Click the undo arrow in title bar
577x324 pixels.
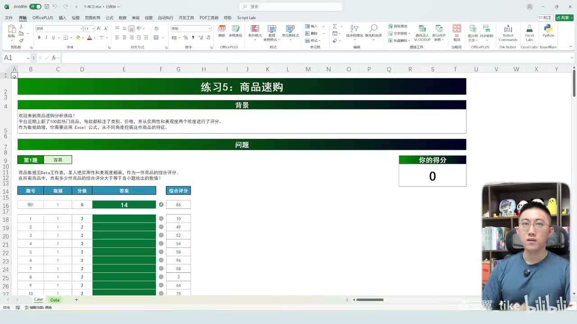click(x=55, y=7)
